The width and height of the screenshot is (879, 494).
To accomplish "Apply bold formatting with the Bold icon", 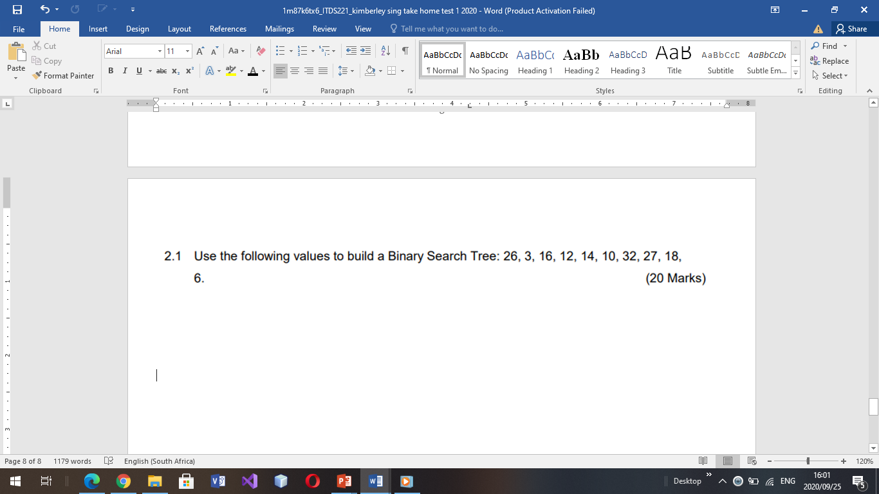I will [x=111, y=71].
